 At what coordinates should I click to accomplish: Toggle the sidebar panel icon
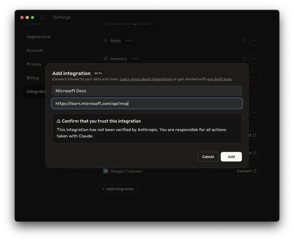pyautogui.click(x=43, y=18)
